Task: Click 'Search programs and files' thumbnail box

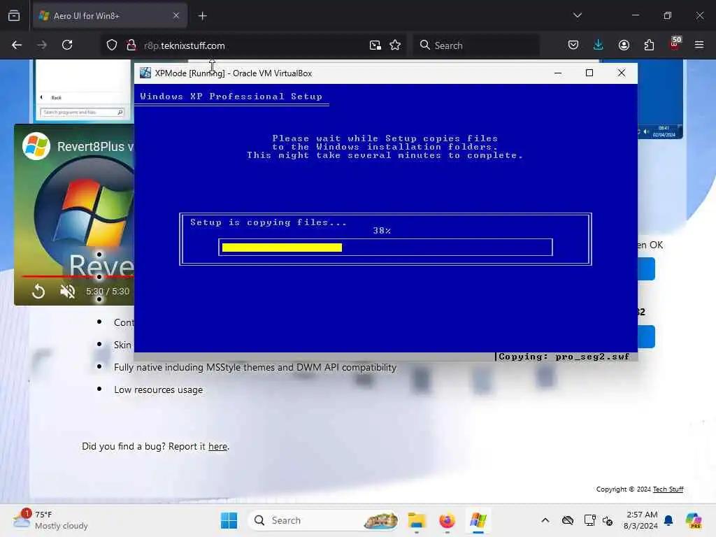Action: click(x=82, y=113)
